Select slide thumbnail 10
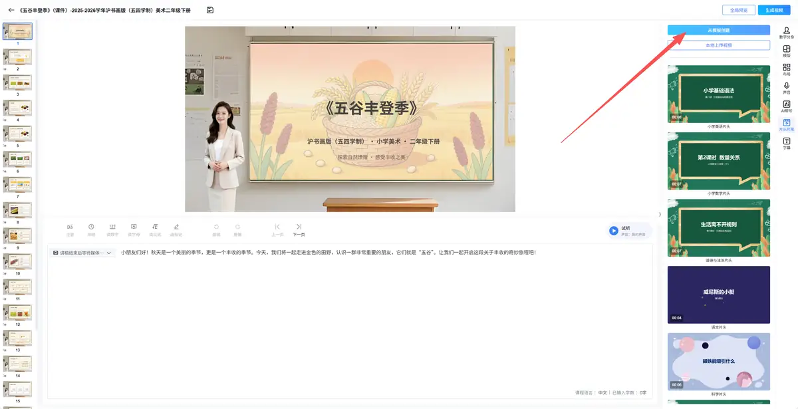 pyautogui.click(x=17, y=261)
